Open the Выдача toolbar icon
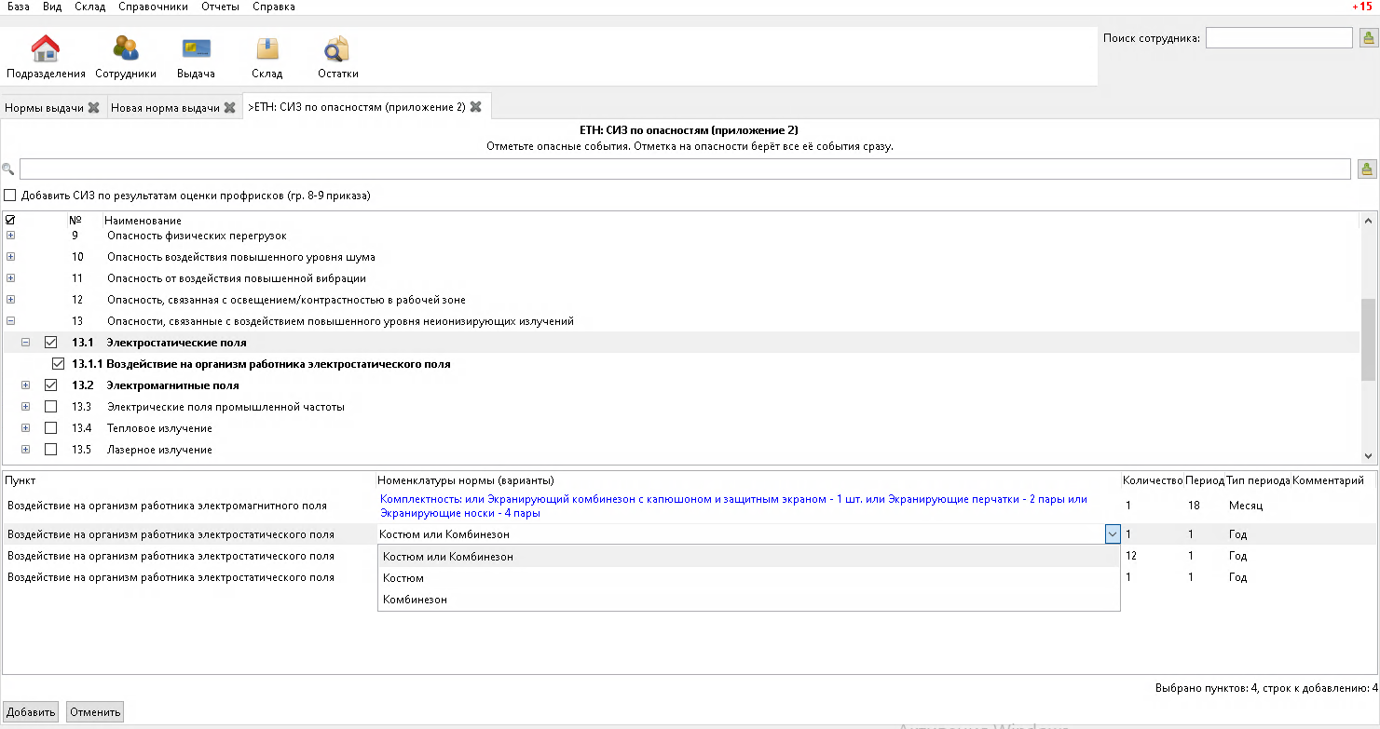 pos(196,57)
